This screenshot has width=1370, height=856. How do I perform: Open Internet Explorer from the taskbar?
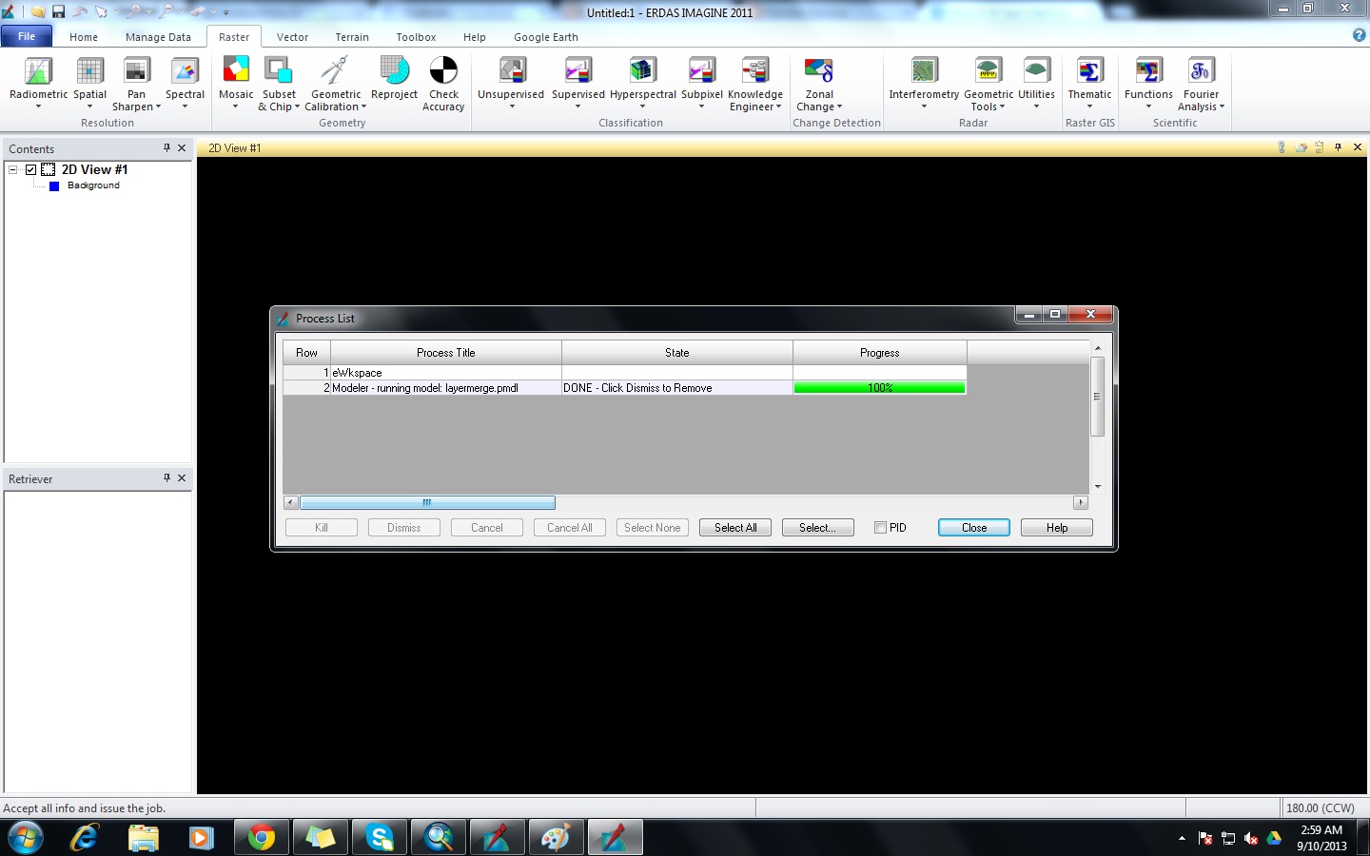point(85,838)
